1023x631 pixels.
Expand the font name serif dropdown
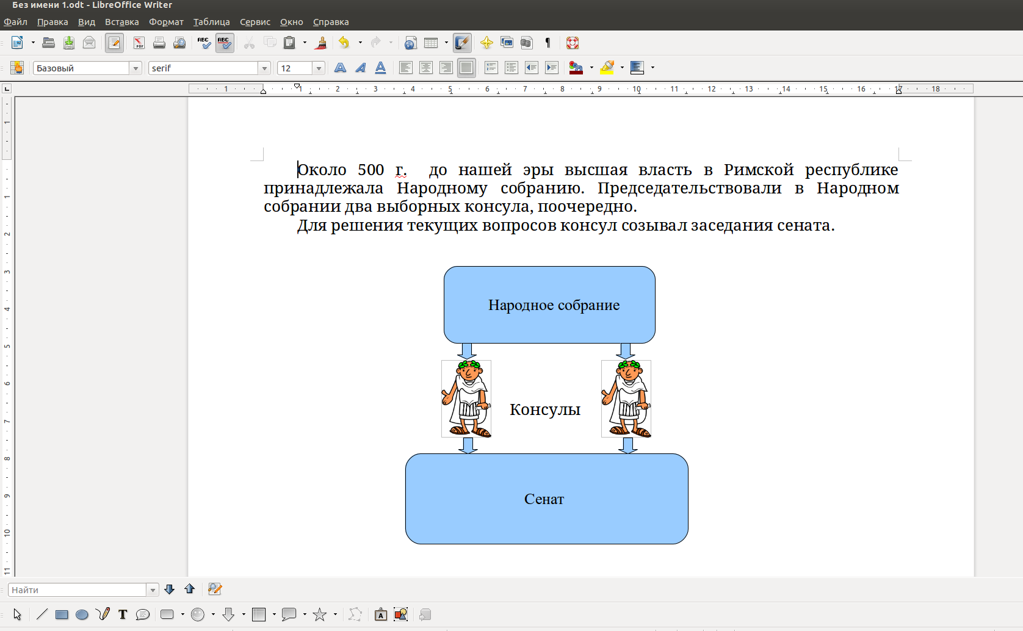click(x=264, y=68)
